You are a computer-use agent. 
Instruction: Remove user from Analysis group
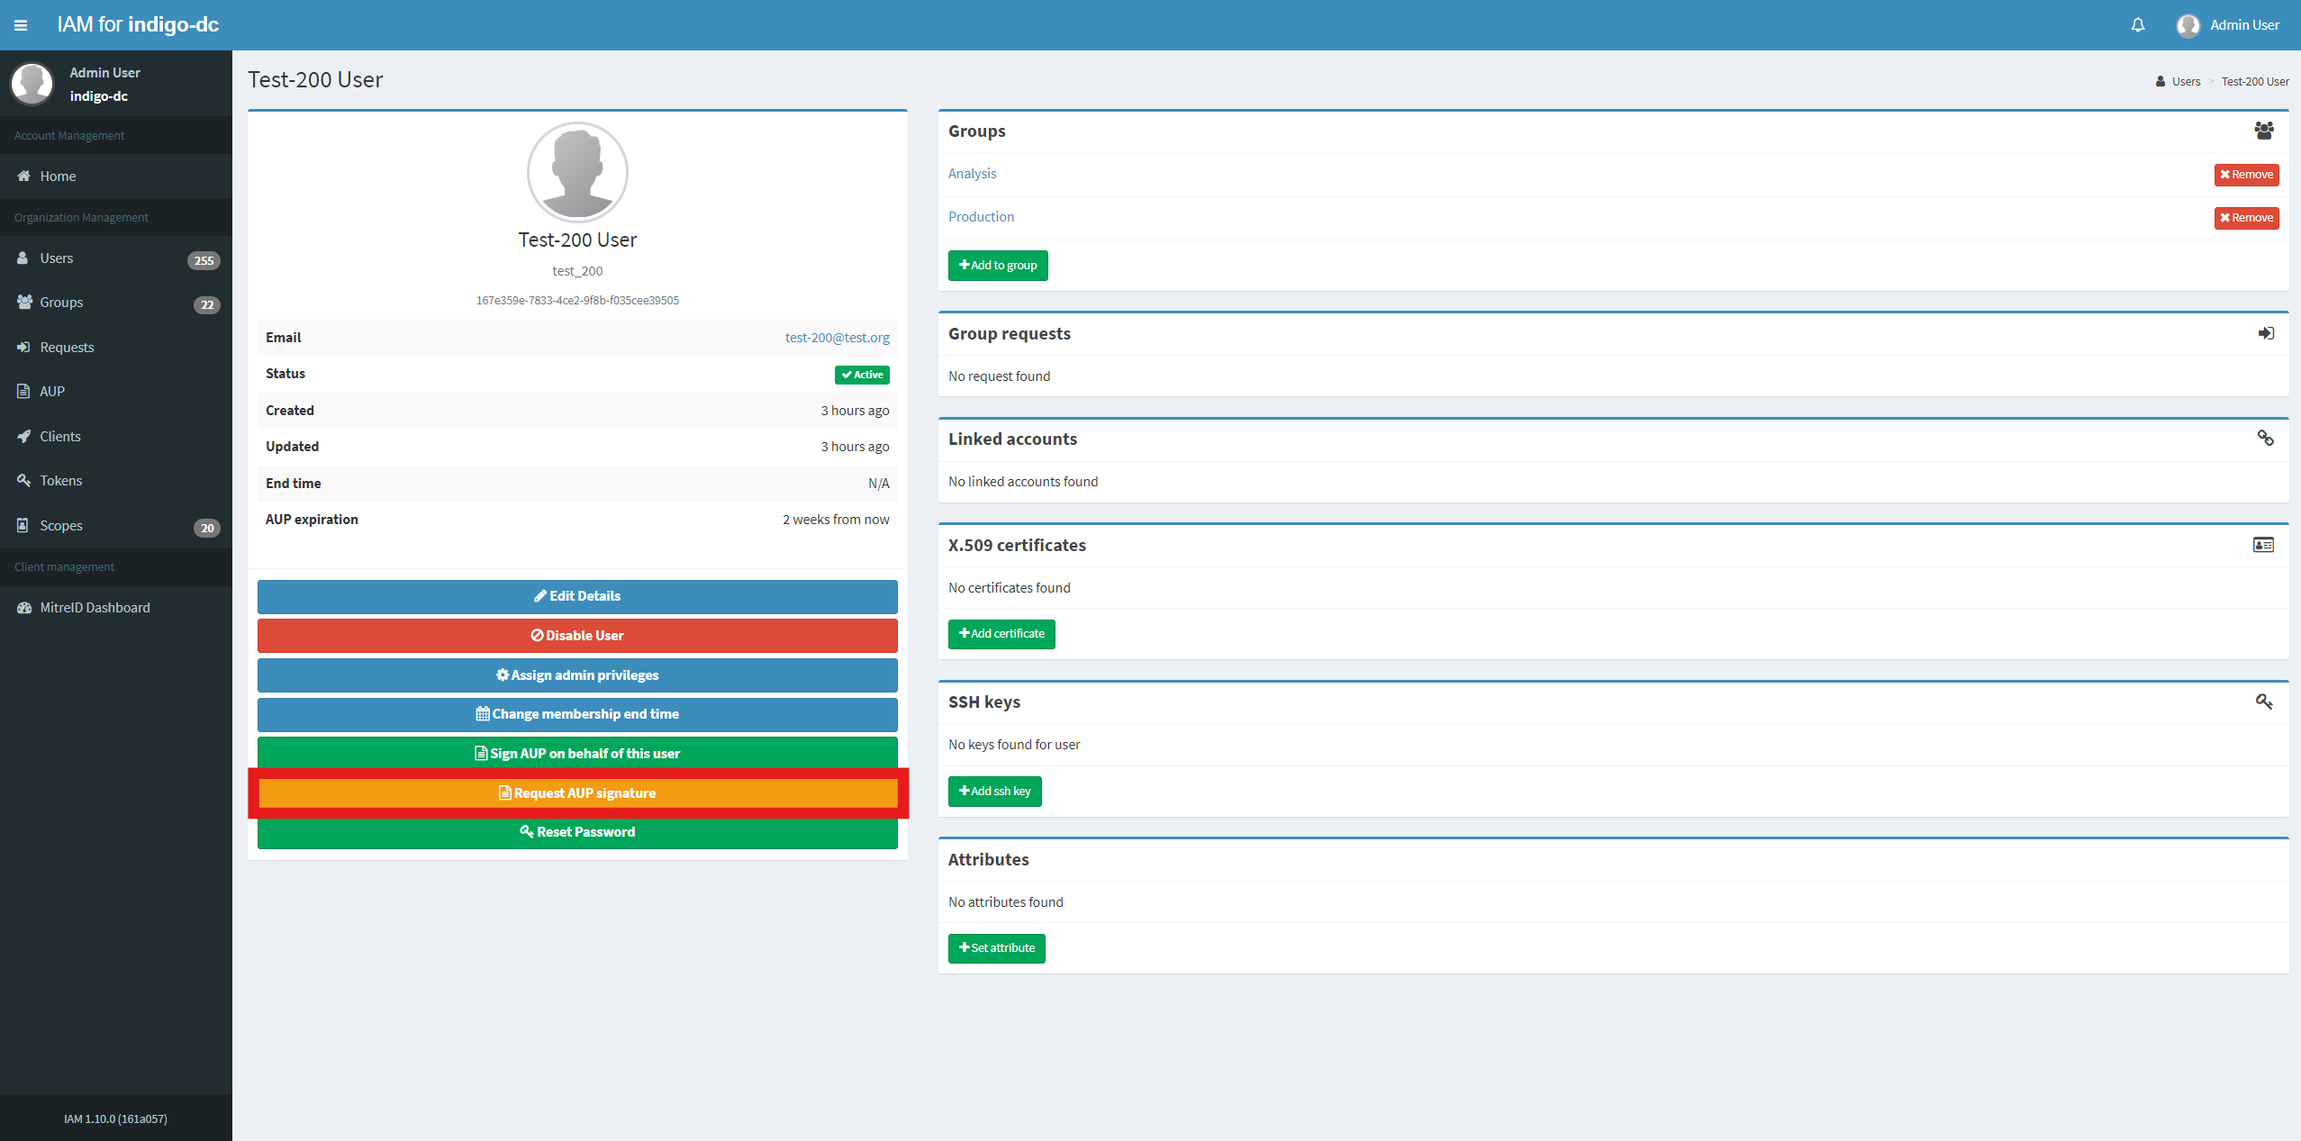point(2245,175)
